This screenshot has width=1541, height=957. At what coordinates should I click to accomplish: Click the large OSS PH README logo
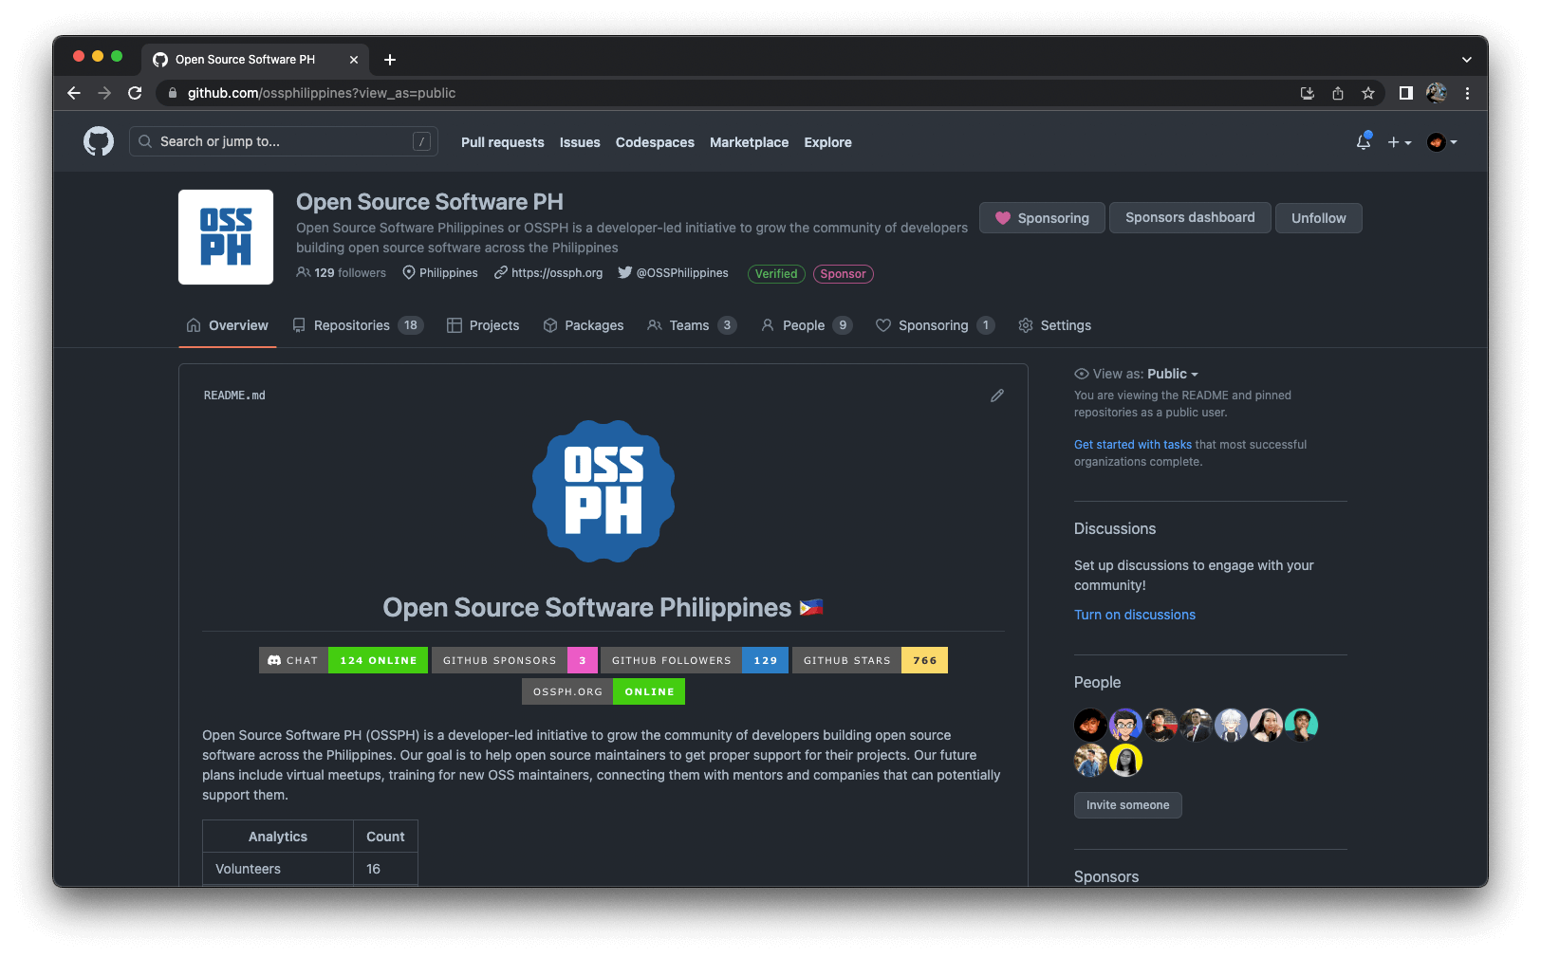click(603, 491)
